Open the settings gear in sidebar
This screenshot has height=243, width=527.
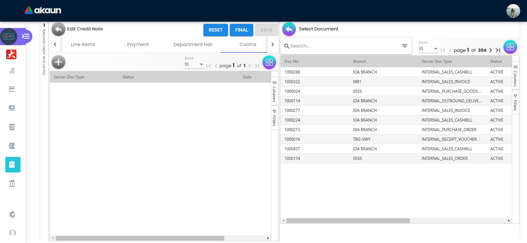[12, 214]
